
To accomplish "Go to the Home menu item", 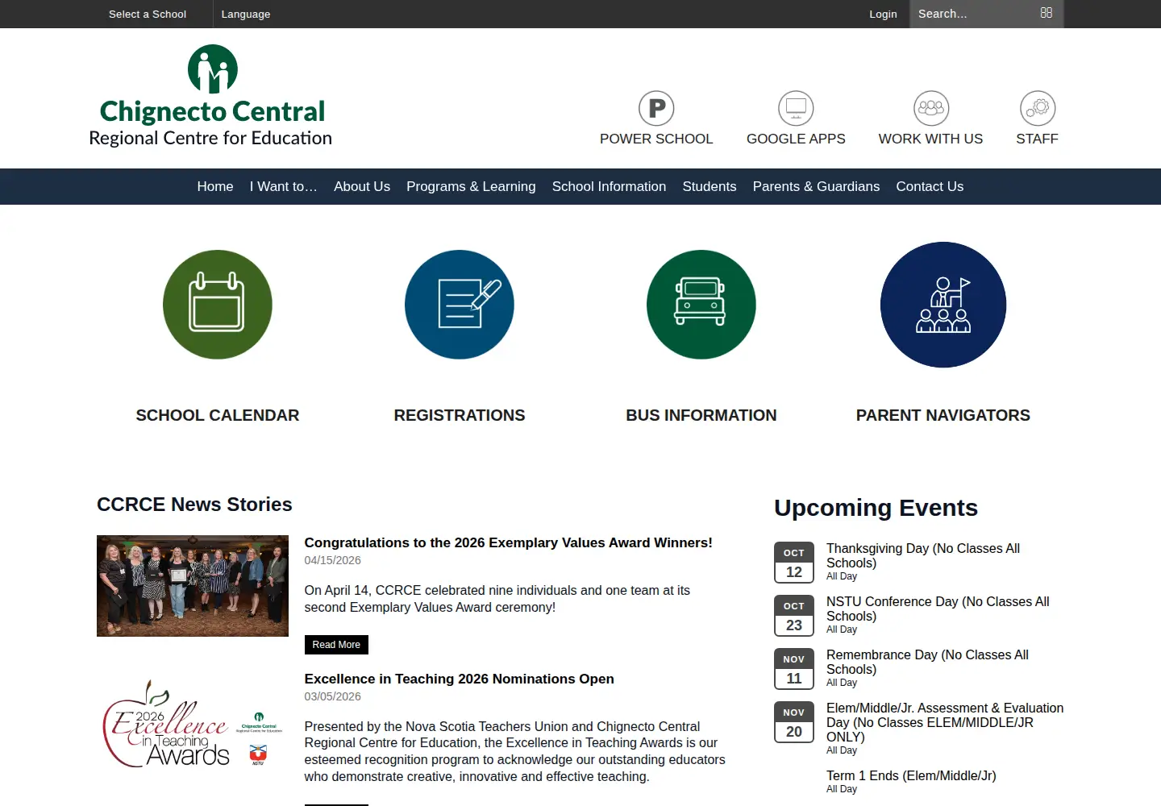I will [x=215, y=186].
